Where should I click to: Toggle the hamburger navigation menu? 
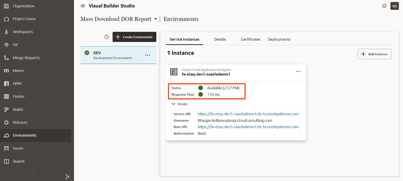[x=83, y=6]
